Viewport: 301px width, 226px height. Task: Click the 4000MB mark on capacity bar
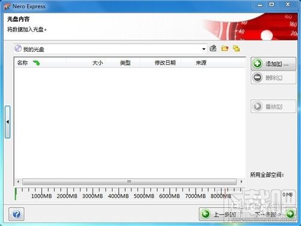pyautogui.click(x=119, y=196)
